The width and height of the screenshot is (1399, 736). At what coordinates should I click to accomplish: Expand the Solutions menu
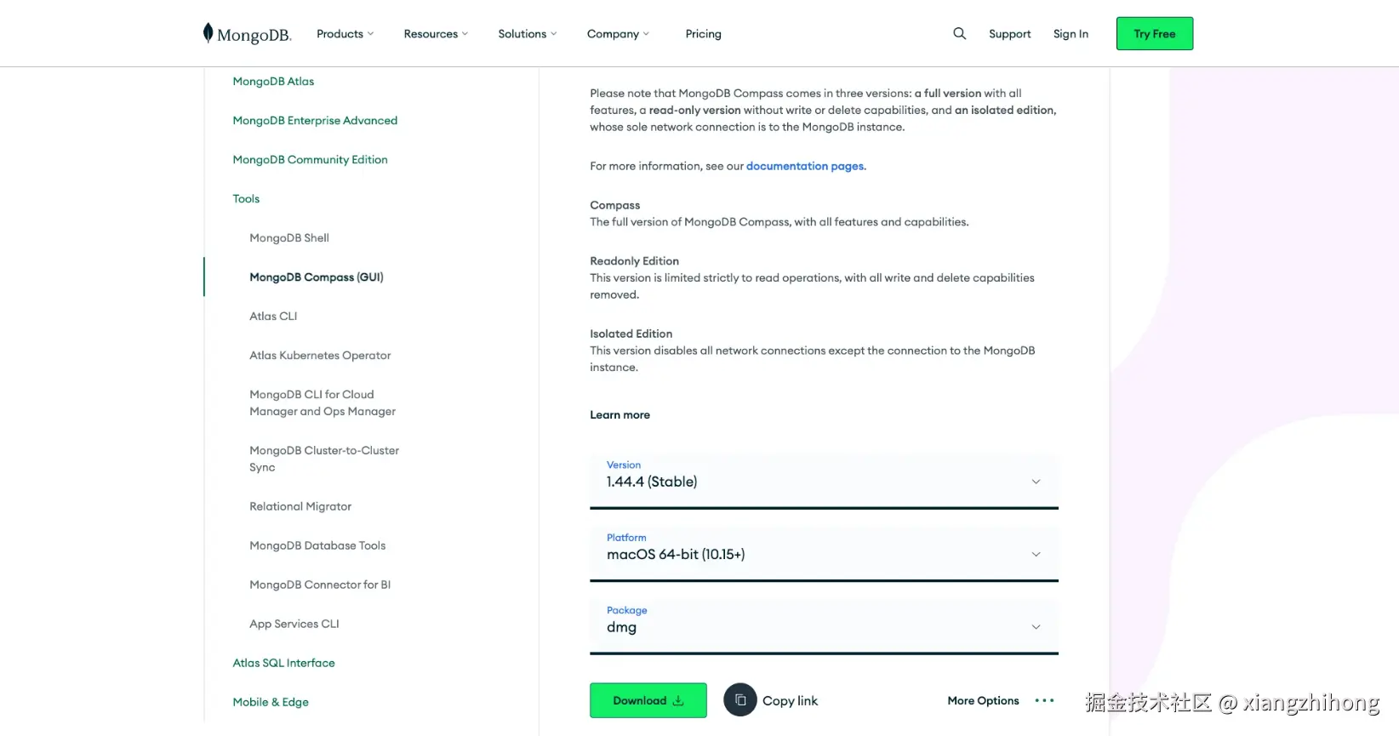(x=527, y=34)
